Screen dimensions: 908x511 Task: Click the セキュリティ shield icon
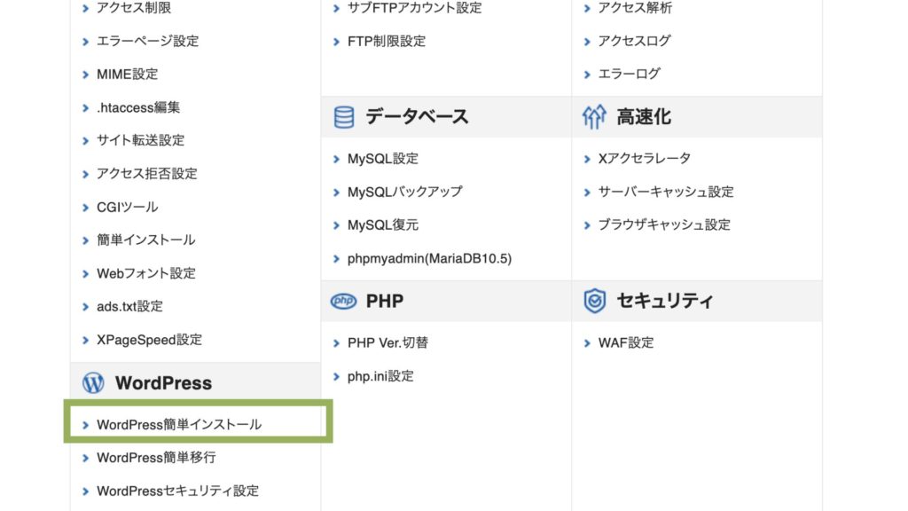point(594,302)
